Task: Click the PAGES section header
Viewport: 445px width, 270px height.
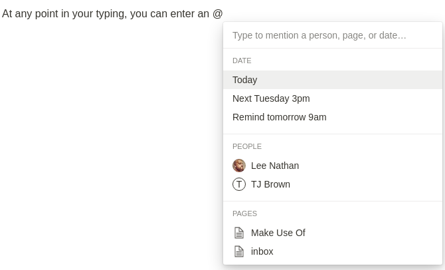Action: tap(244, 213)
